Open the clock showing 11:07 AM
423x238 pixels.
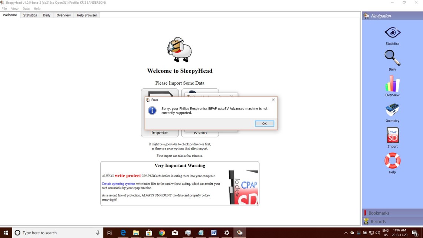click(400, 232)
